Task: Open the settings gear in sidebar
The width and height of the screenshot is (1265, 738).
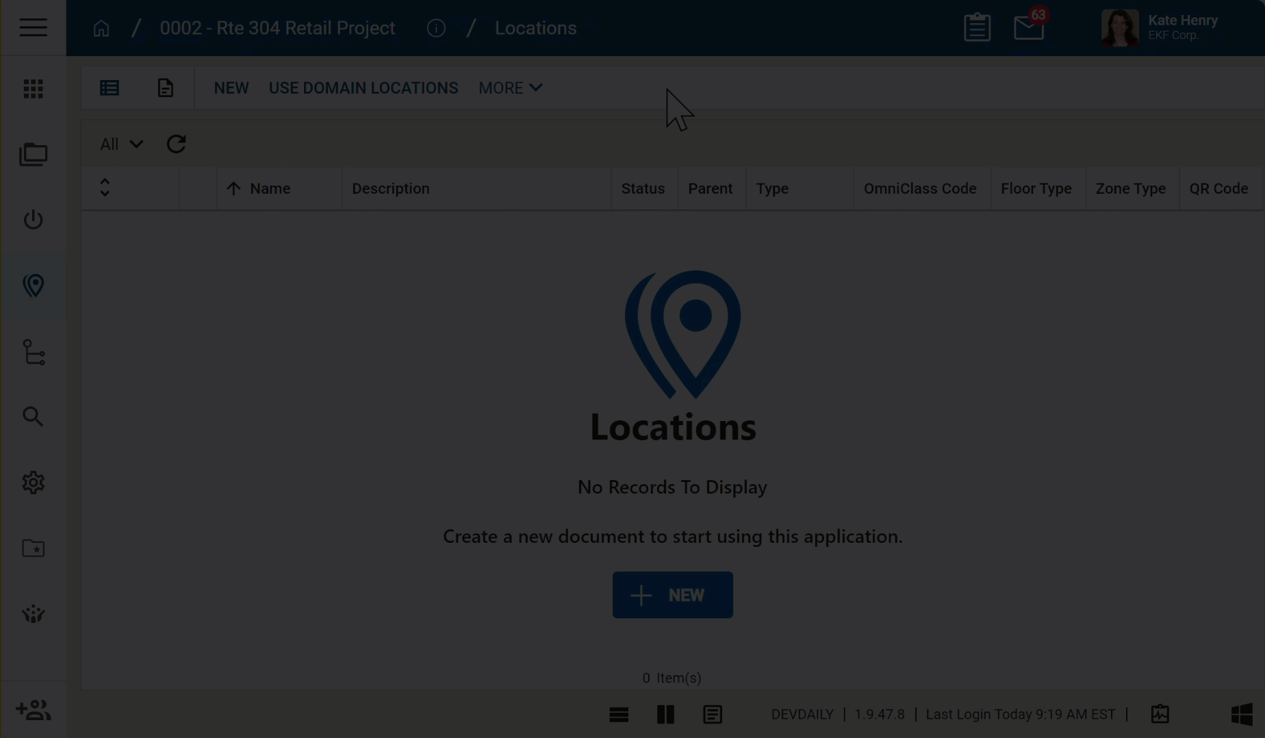Action: pyautogui.click(x=33, y=483)
